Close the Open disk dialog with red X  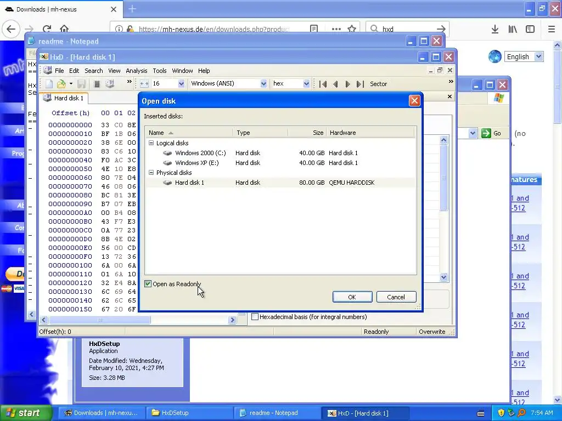coord(414,101)
